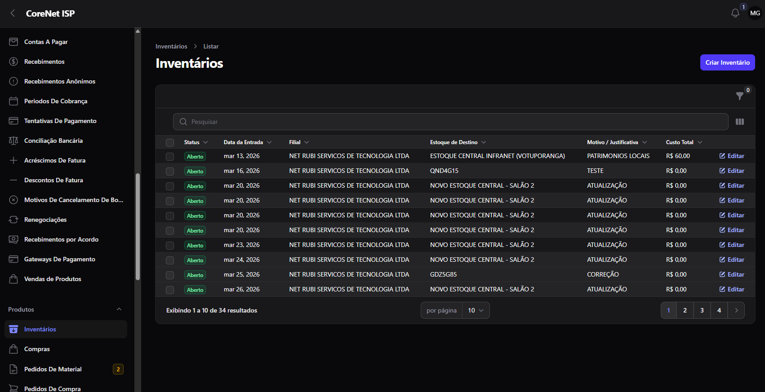Check the mar 24, 2026 row checkbox

click(x=170, y=260)
